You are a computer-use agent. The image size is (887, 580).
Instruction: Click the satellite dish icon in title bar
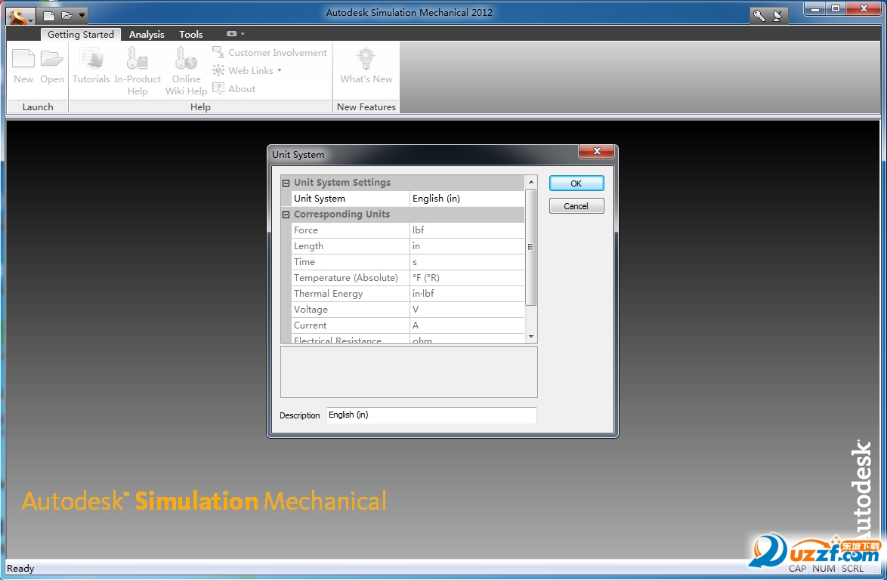pyautogui.click(x=777, y=16)
